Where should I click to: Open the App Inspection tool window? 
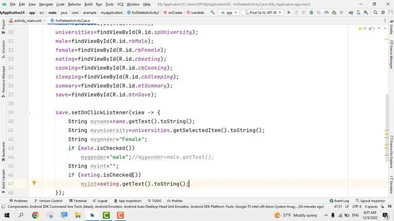[x=127, y=201]
